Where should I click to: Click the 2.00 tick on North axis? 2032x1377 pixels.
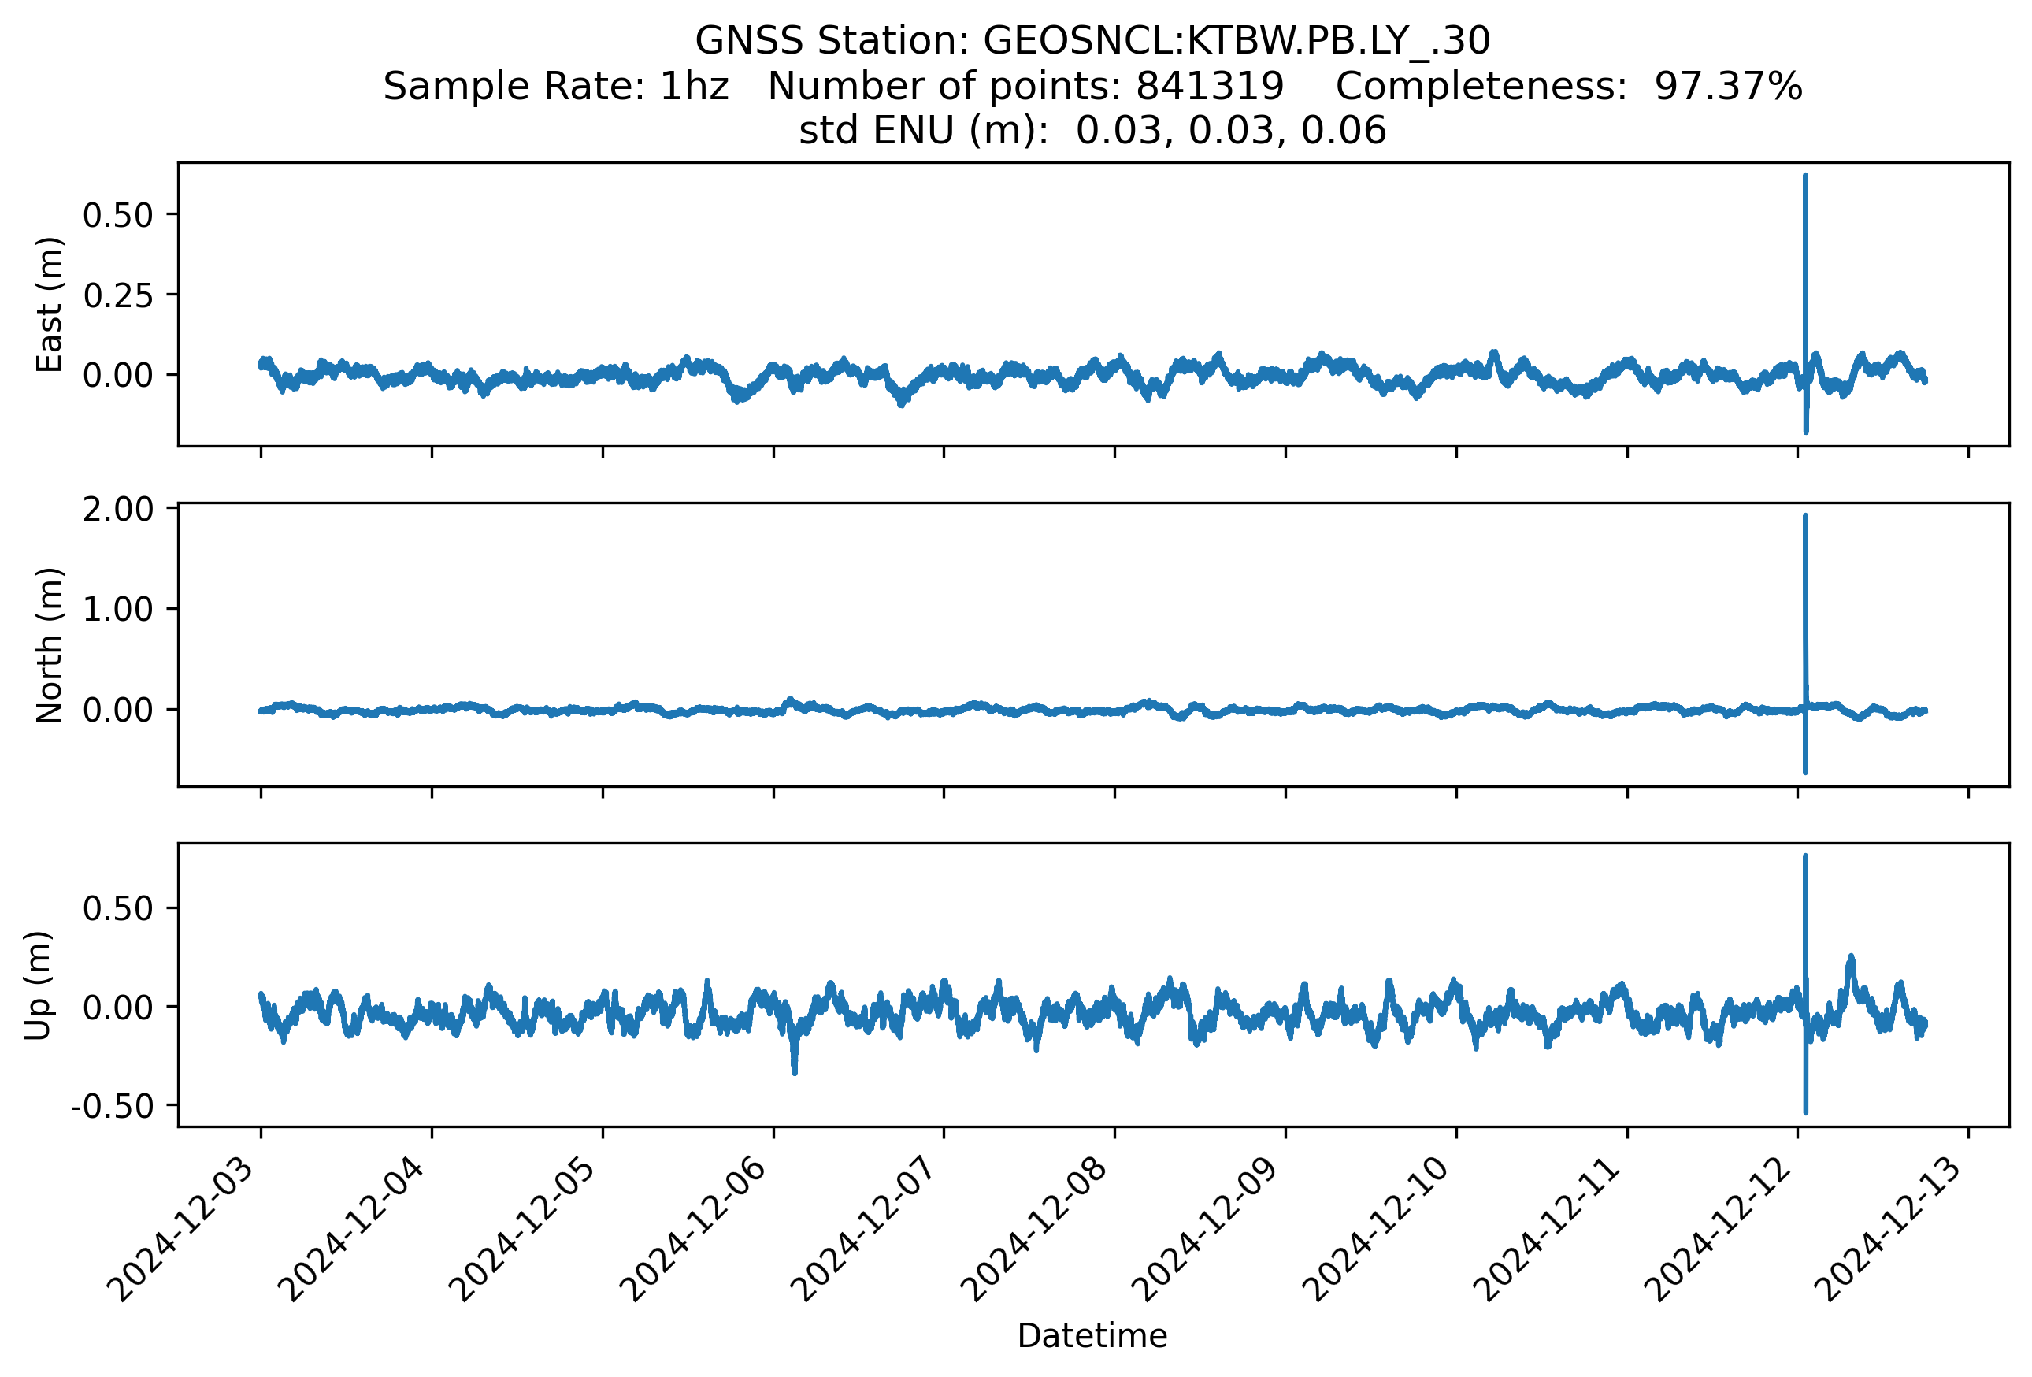[x=118, y=509]
